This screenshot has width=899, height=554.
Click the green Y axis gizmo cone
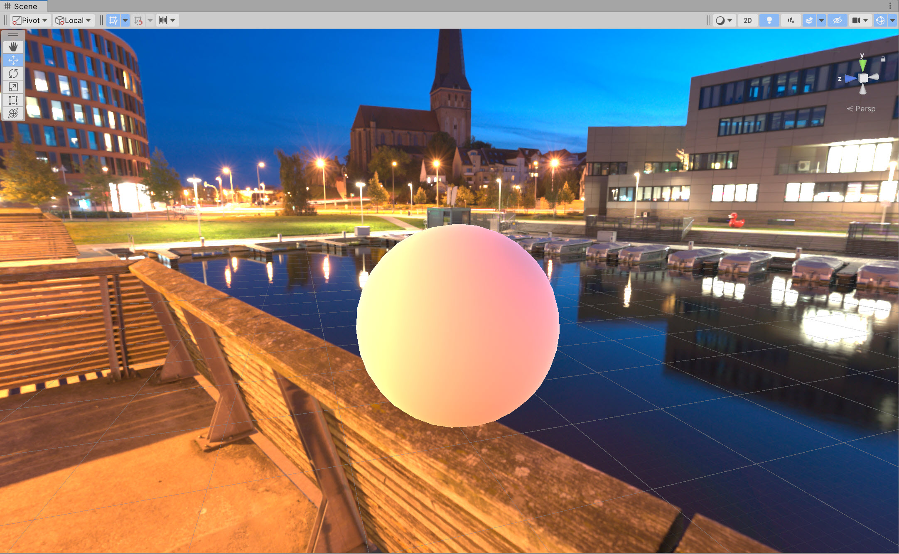[863, 65]
